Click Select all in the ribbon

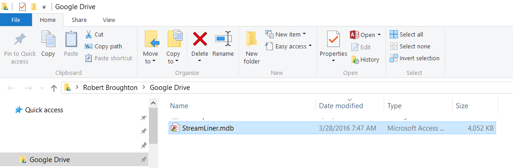point(407,34)
